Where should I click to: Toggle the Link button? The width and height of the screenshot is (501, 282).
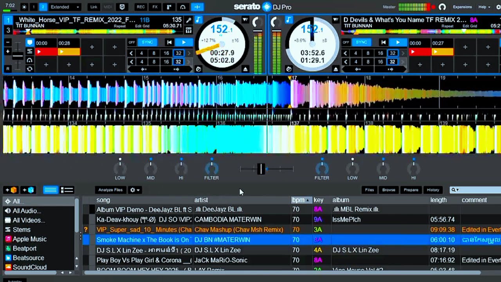tap(94, 7)
